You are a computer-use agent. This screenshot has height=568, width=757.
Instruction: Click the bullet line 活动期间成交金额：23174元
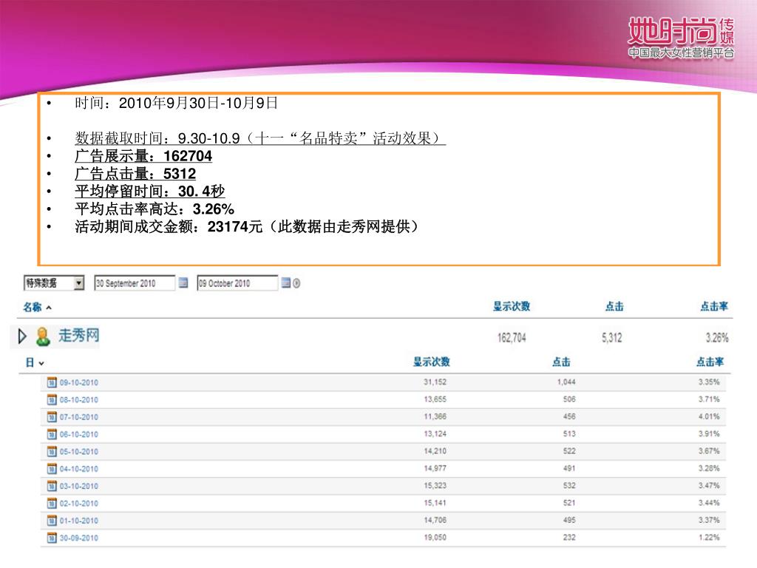(x=247, y=226)
